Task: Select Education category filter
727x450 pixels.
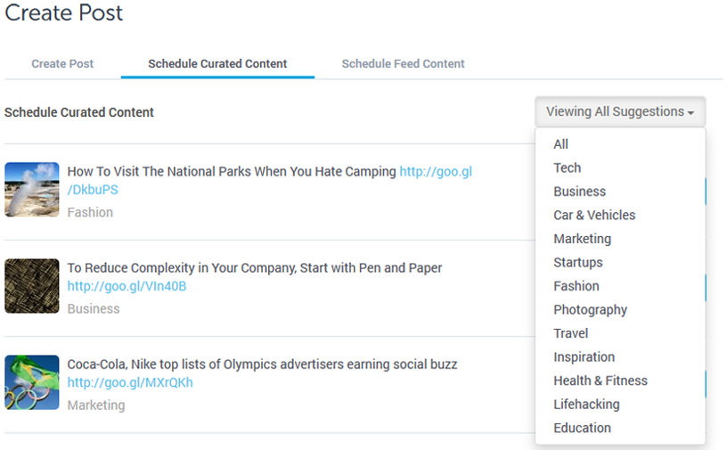Action: 582,428
